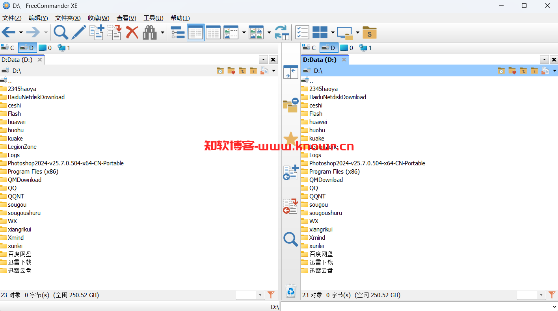Open the 文件夹(X) menu
The width and height of the screenshot is (558, 311).
click(x=68, y=18)
